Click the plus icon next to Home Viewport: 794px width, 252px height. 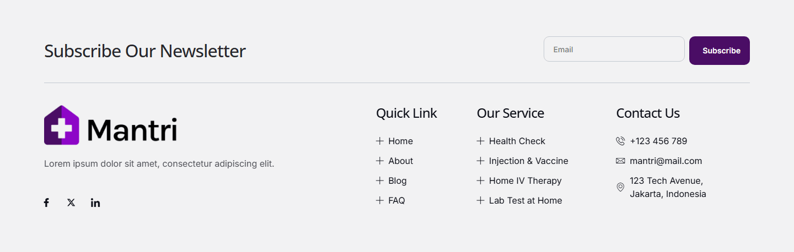[379, 141]
